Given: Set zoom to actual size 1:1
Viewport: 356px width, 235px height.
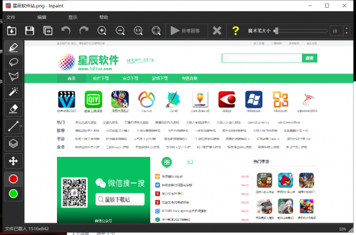Looking at the screenshot, I should pos(138,31).
